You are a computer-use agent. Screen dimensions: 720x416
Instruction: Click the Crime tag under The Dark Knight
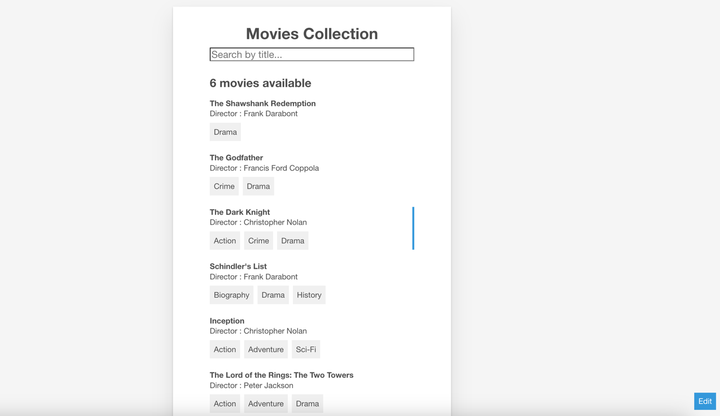click(259, 240)
